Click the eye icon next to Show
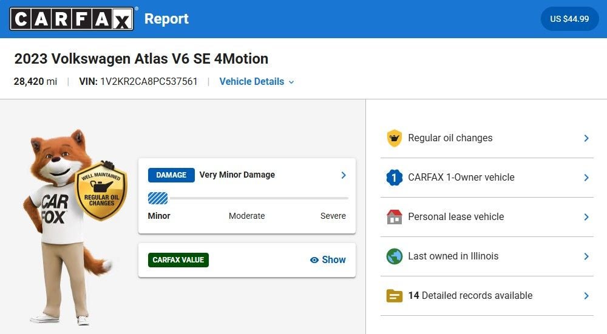The height and width of the screenshot is (334, 607). point(314,260)
